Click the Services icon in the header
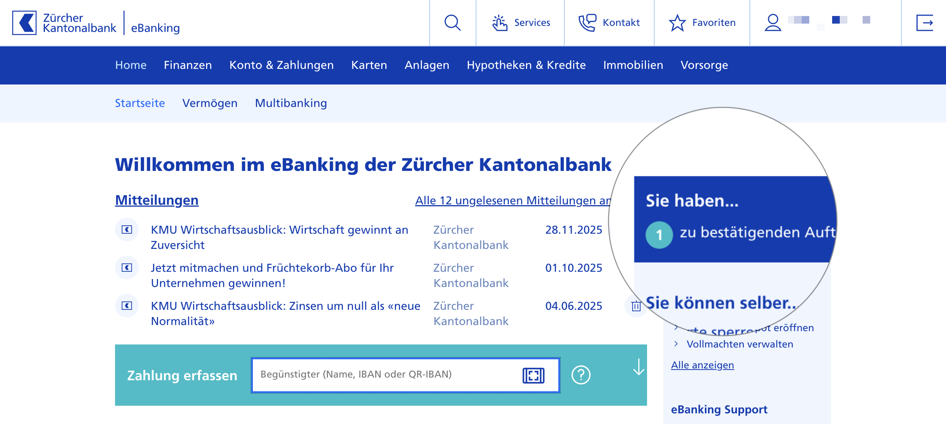Viewport: 946px width, 424px height. [499, 23]
